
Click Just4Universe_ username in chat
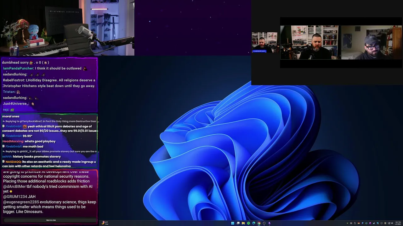coord(16,104)
